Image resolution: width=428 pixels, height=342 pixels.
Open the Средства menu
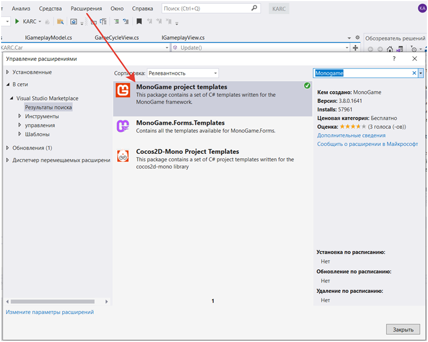[x=50, y=8]
